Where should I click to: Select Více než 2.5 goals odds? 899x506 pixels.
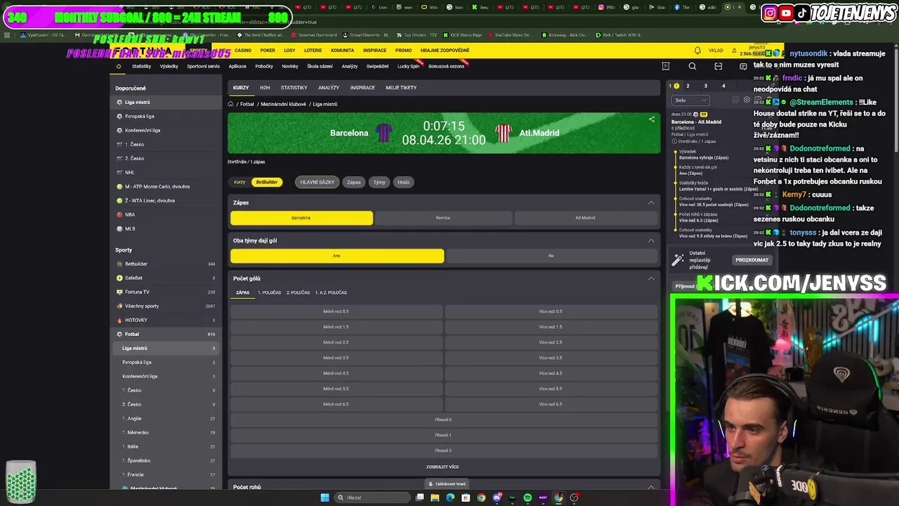(x=551, y=342)
